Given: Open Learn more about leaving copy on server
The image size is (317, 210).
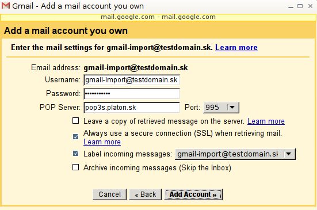Looking at the screenshot, I should (266, 121).
